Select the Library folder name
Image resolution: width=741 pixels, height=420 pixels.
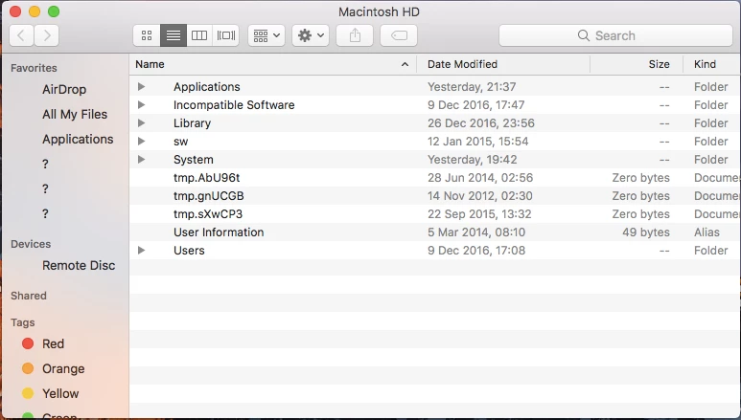[192, 123]
